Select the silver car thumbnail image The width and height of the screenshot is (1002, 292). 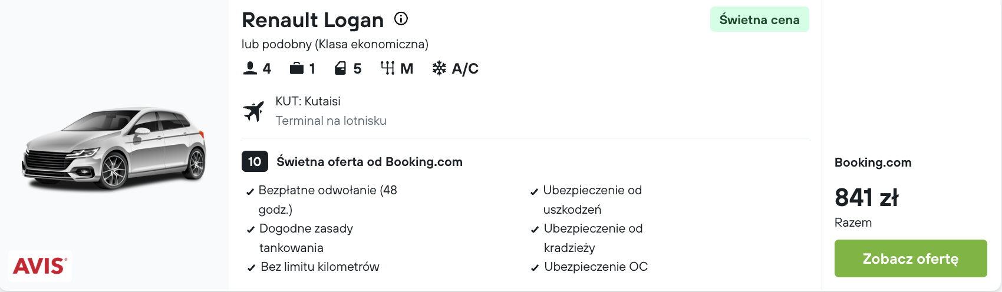click(114, 148)
